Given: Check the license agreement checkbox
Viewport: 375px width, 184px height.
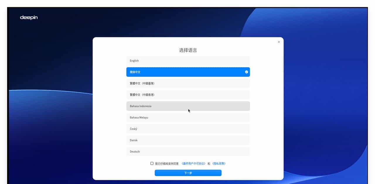Looking at the screenshot, I should [x=152, y=163].
